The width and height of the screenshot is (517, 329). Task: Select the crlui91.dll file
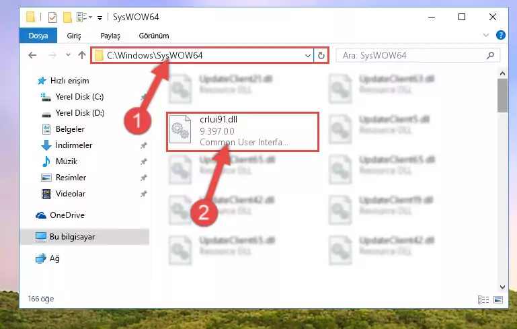243,132
